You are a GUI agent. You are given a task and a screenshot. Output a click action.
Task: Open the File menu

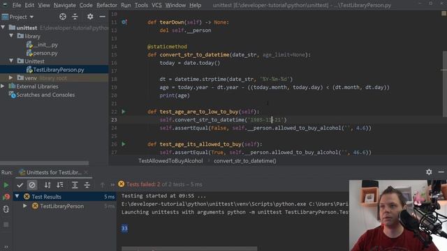(x=17, y=5)
